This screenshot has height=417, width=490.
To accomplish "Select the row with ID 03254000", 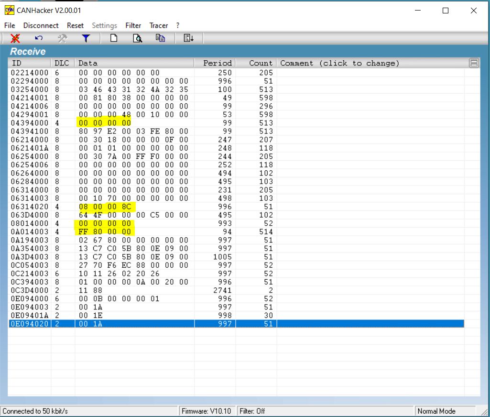I will (236, 89).
